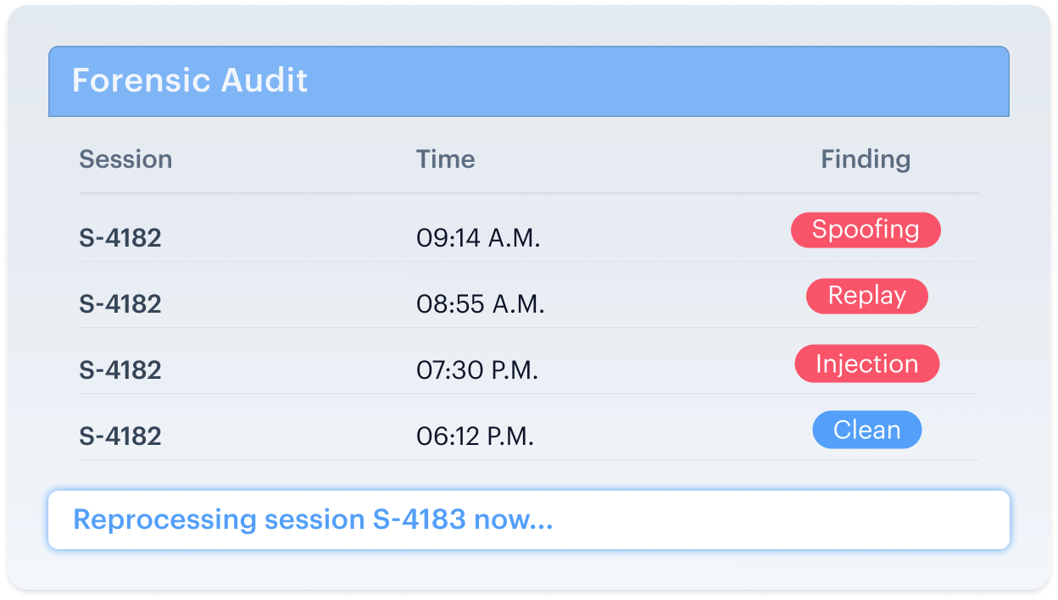Click the 08:55 A.M. time entry

(481, 304)
